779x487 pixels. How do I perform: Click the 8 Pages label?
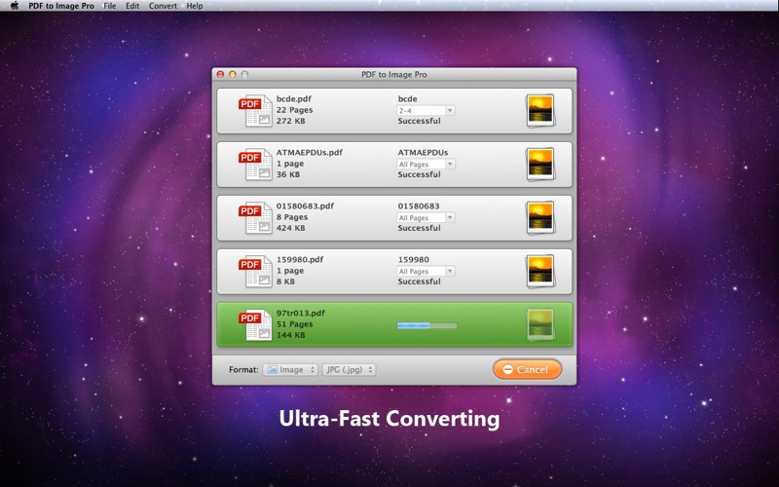292,217
